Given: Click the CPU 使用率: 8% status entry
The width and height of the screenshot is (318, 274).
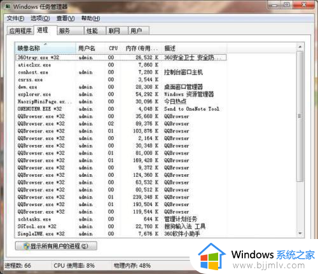Looking at the screenshot, I should [74, 266].
